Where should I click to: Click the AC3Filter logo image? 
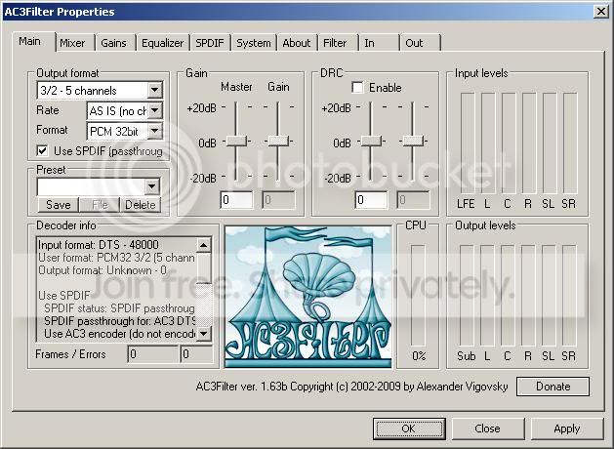308,297
